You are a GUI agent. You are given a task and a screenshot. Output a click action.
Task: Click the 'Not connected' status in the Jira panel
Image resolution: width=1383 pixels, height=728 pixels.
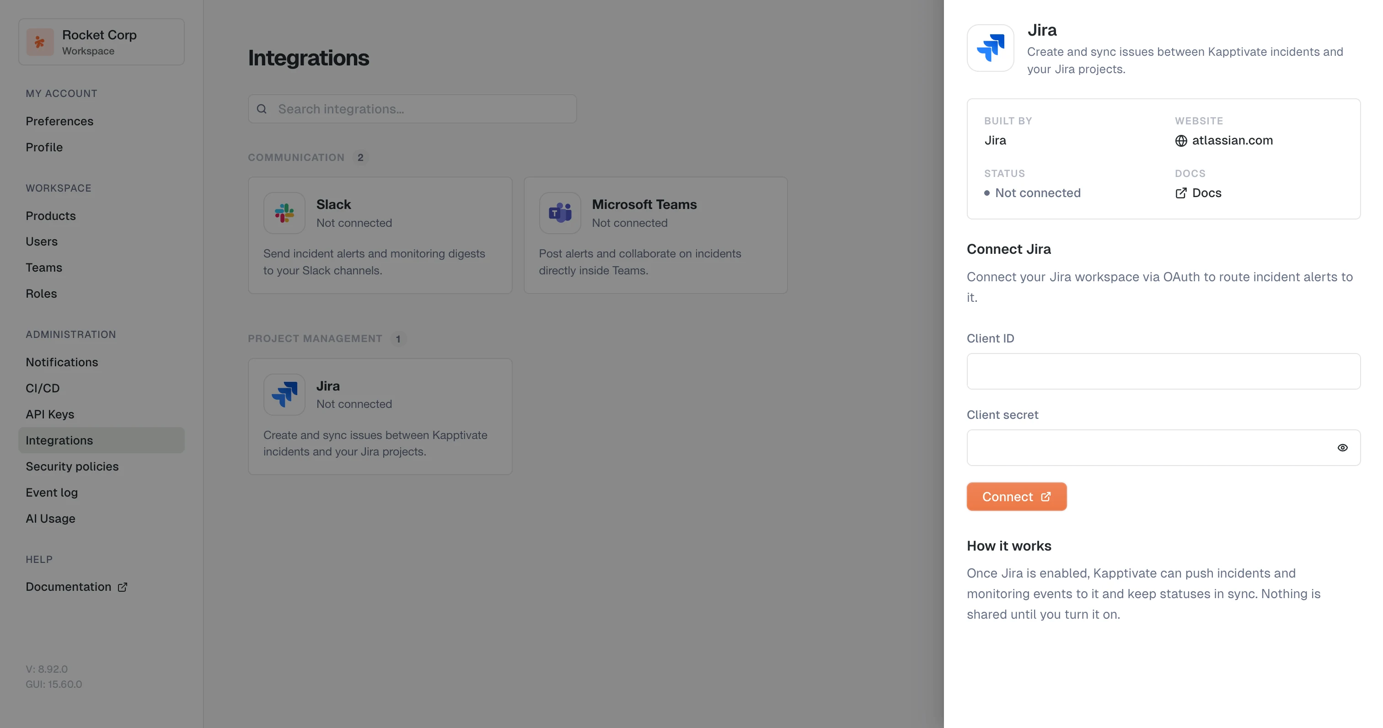coord(1032,193)
